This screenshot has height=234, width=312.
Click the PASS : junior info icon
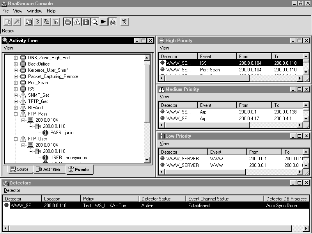[45, 133]
